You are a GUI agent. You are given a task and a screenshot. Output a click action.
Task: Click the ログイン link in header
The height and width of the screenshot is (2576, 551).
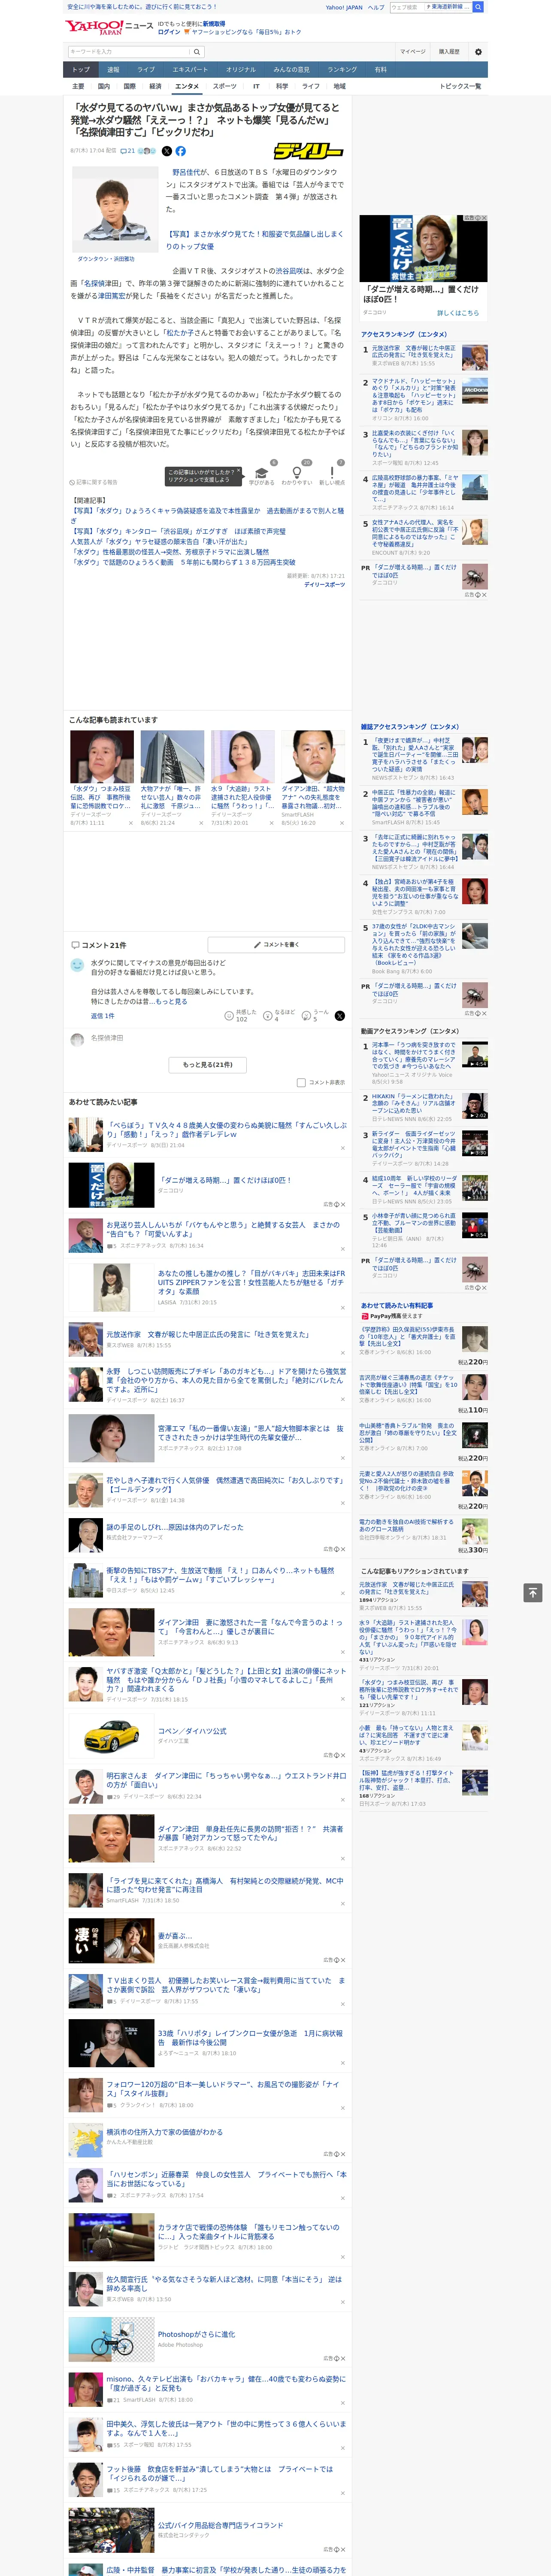click(169, 32)
